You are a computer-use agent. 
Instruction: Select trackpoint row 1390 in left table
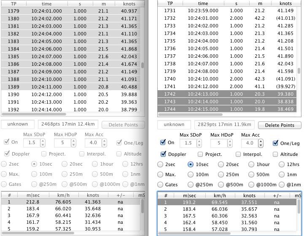(x=72, y=94)
